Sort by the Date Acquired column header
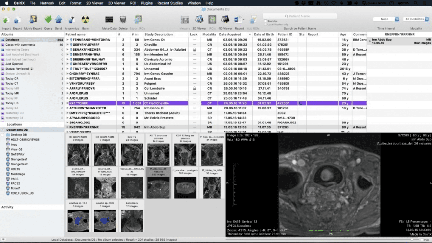Screen dimensions: 432x243 229,34
